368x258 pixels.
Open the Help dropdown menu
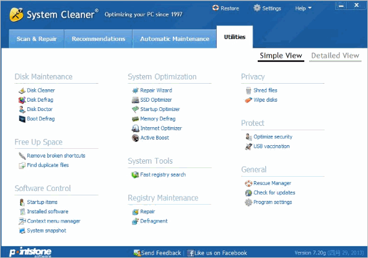pyautogui.click(x=303, y=9)
